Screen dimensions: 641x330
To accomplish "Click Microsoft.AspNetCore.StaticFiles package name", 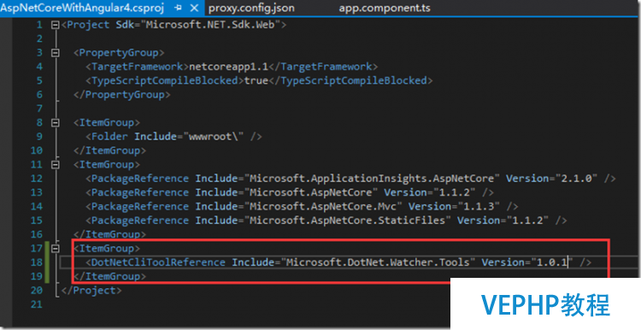I will [x=348, y=221].
